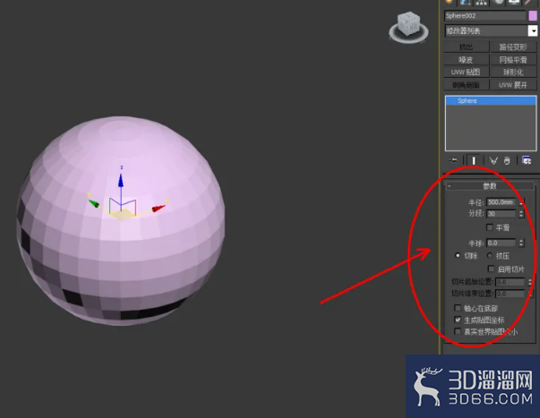
Task: Open the Modify command panel tab
Action: 465,2
